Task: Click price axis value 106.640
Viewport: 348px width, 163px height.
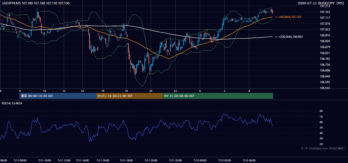Action: (325, 76)
